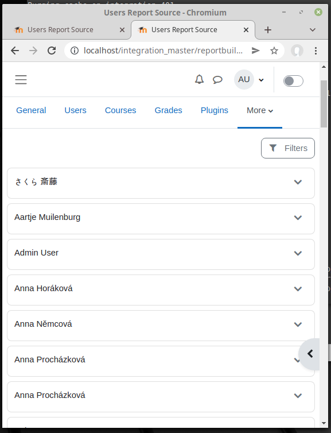331x433 pixels.
Task: Open the Filters button
Action: click(288, 148)
